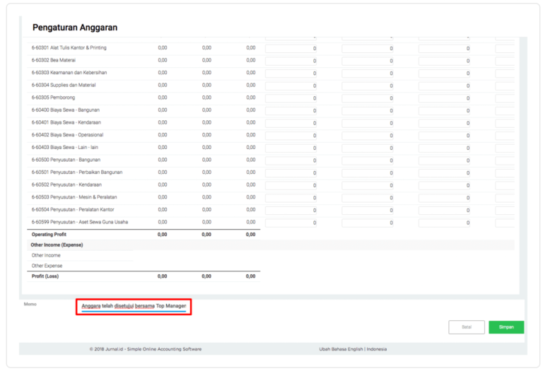The width and height of the screenshot is (543, 371).
Task: Click first input in Biaya Sewa - Kendaraan row
Action: click(x=291, y=123)
